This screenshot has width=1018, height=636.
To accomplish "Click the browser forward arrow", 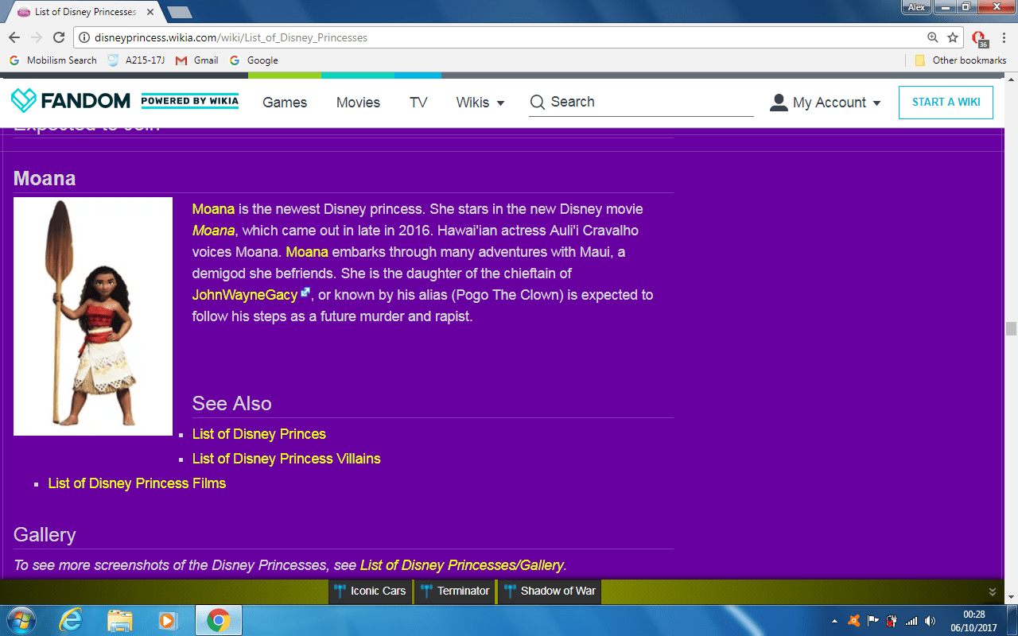I will click(37, 37).
